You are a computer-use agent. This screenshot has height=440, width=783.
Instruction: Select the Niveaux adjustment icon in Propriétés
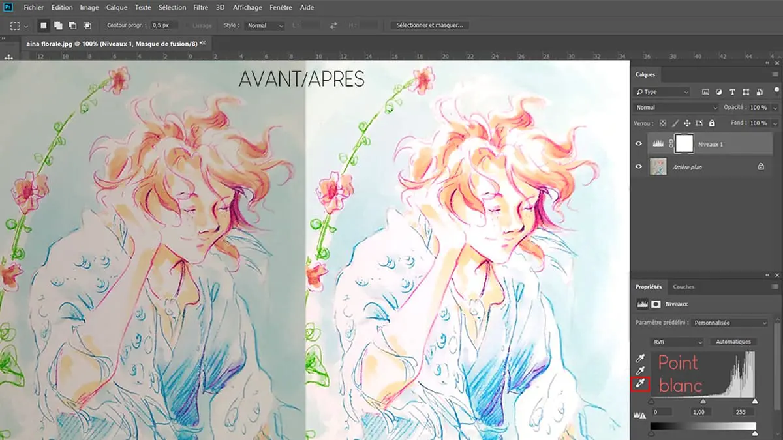[x=641, y=304]
